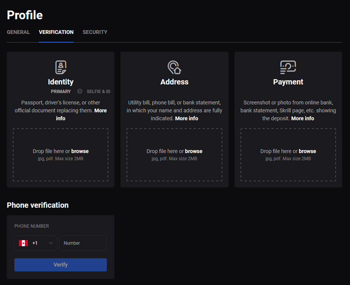Viewport: 350px width, 285px height.
Task: Click the Canada flag icon
Action: click(23, 243)
